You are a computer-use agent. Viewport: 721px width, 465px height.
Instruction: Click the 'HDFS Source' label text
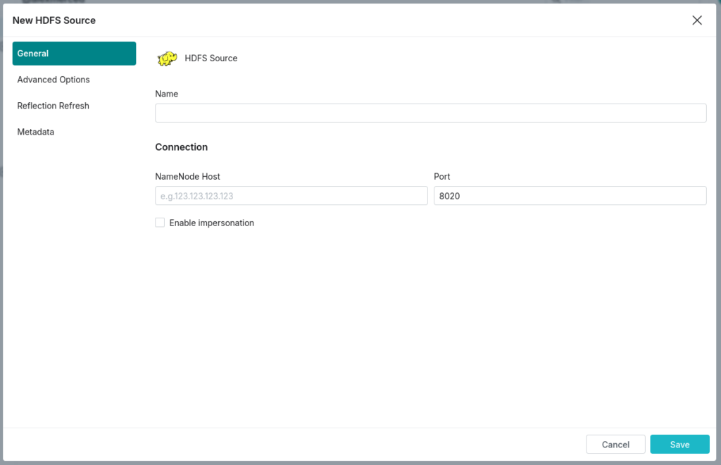211,58
